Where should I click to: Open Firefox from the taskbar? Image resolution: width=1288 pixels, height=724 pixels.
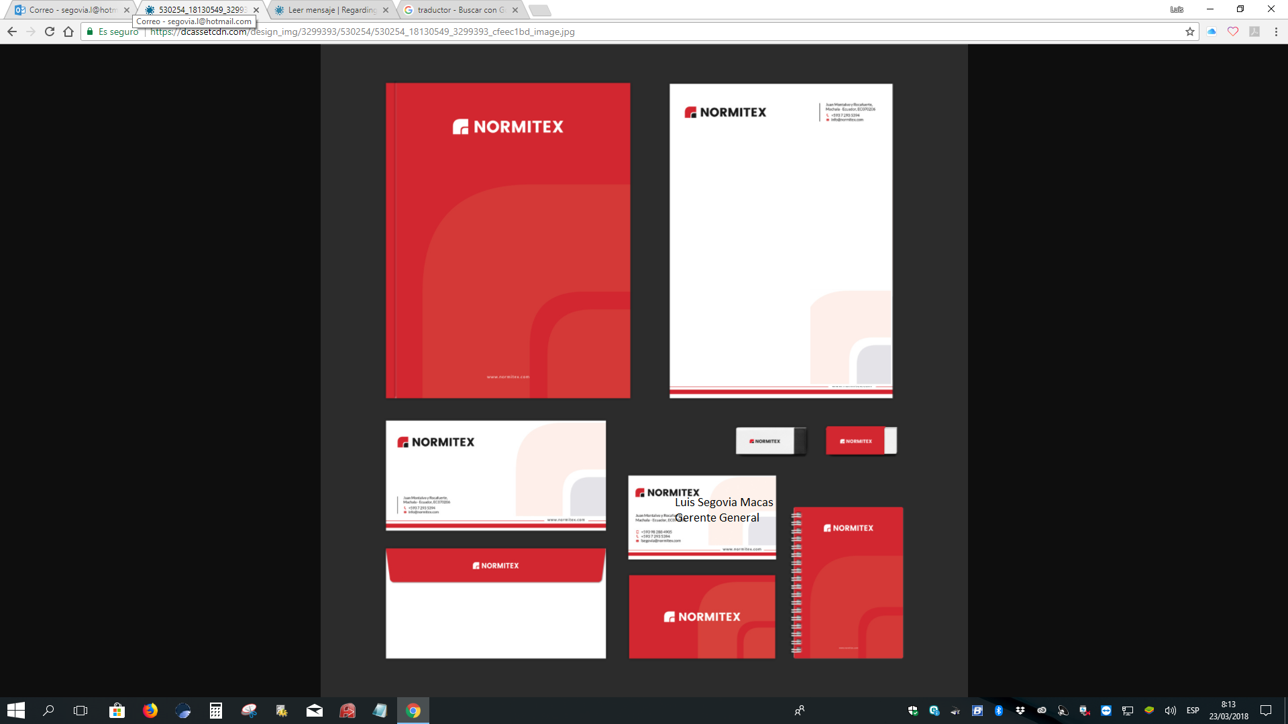(x=150, y=711)
